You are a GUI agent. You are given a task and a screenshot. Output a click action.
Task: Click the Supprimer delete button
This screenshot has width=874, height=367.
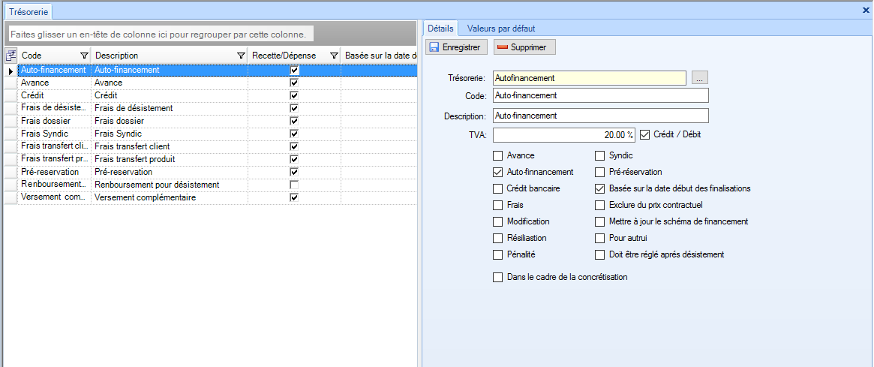524,47
